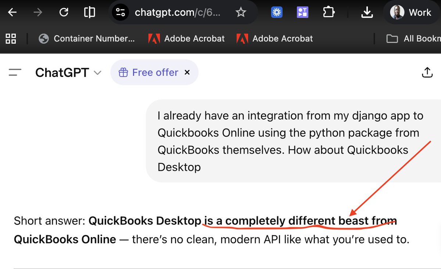Bookmark this page with the star icon
Screen dimensions: 441x269
tap(241, 12)
